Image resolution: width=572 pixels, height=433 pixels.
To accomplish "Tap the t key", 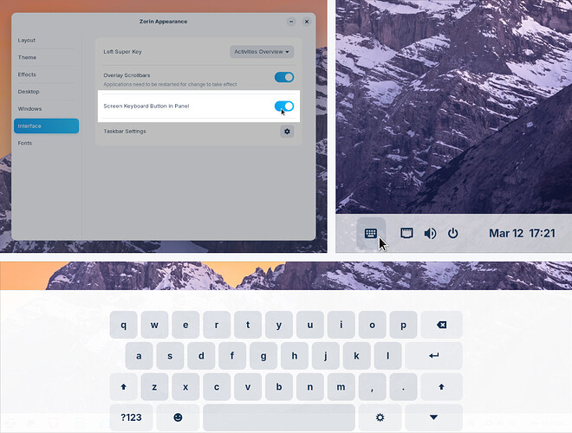I will pos(248,325).
